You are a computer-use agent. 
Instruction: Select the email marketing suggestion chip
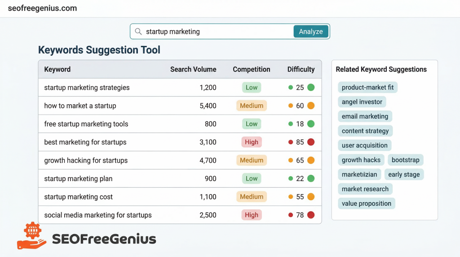(x=365, y=116)
